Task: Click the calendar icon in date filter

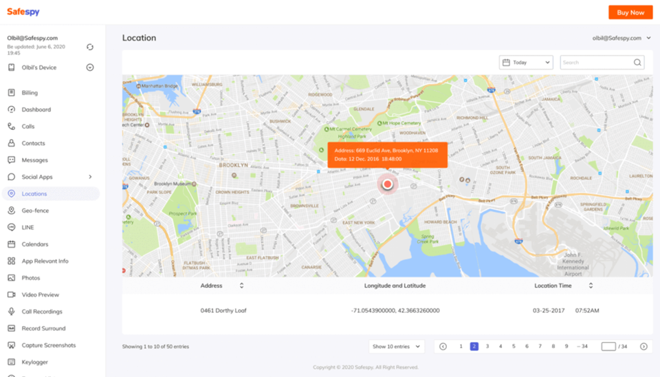Action: click(507, 63)
